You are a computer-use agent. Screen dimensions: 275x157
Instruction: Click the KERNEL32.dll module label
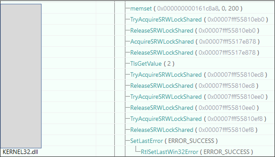point(20,152)
